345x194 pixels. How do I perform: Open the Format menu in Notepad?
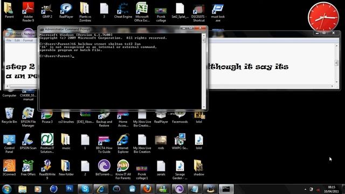click(28, 40)
